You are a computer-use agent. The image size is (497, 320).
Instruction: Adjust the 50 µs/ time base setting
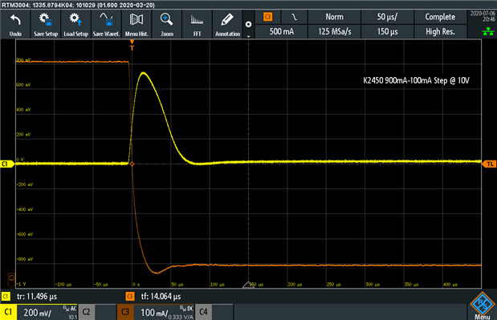(387, 17)
